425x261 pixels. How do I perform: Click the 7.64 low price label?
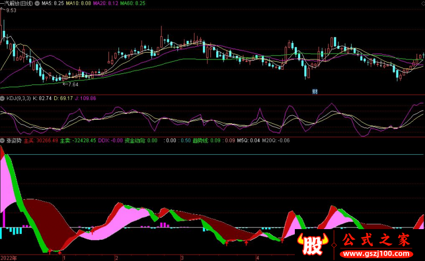click(x=73, y=85)
